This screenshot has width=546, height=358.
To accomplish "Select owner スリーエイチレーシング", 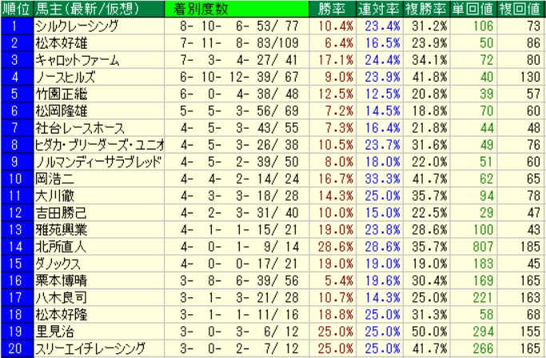I will [90, 348].
